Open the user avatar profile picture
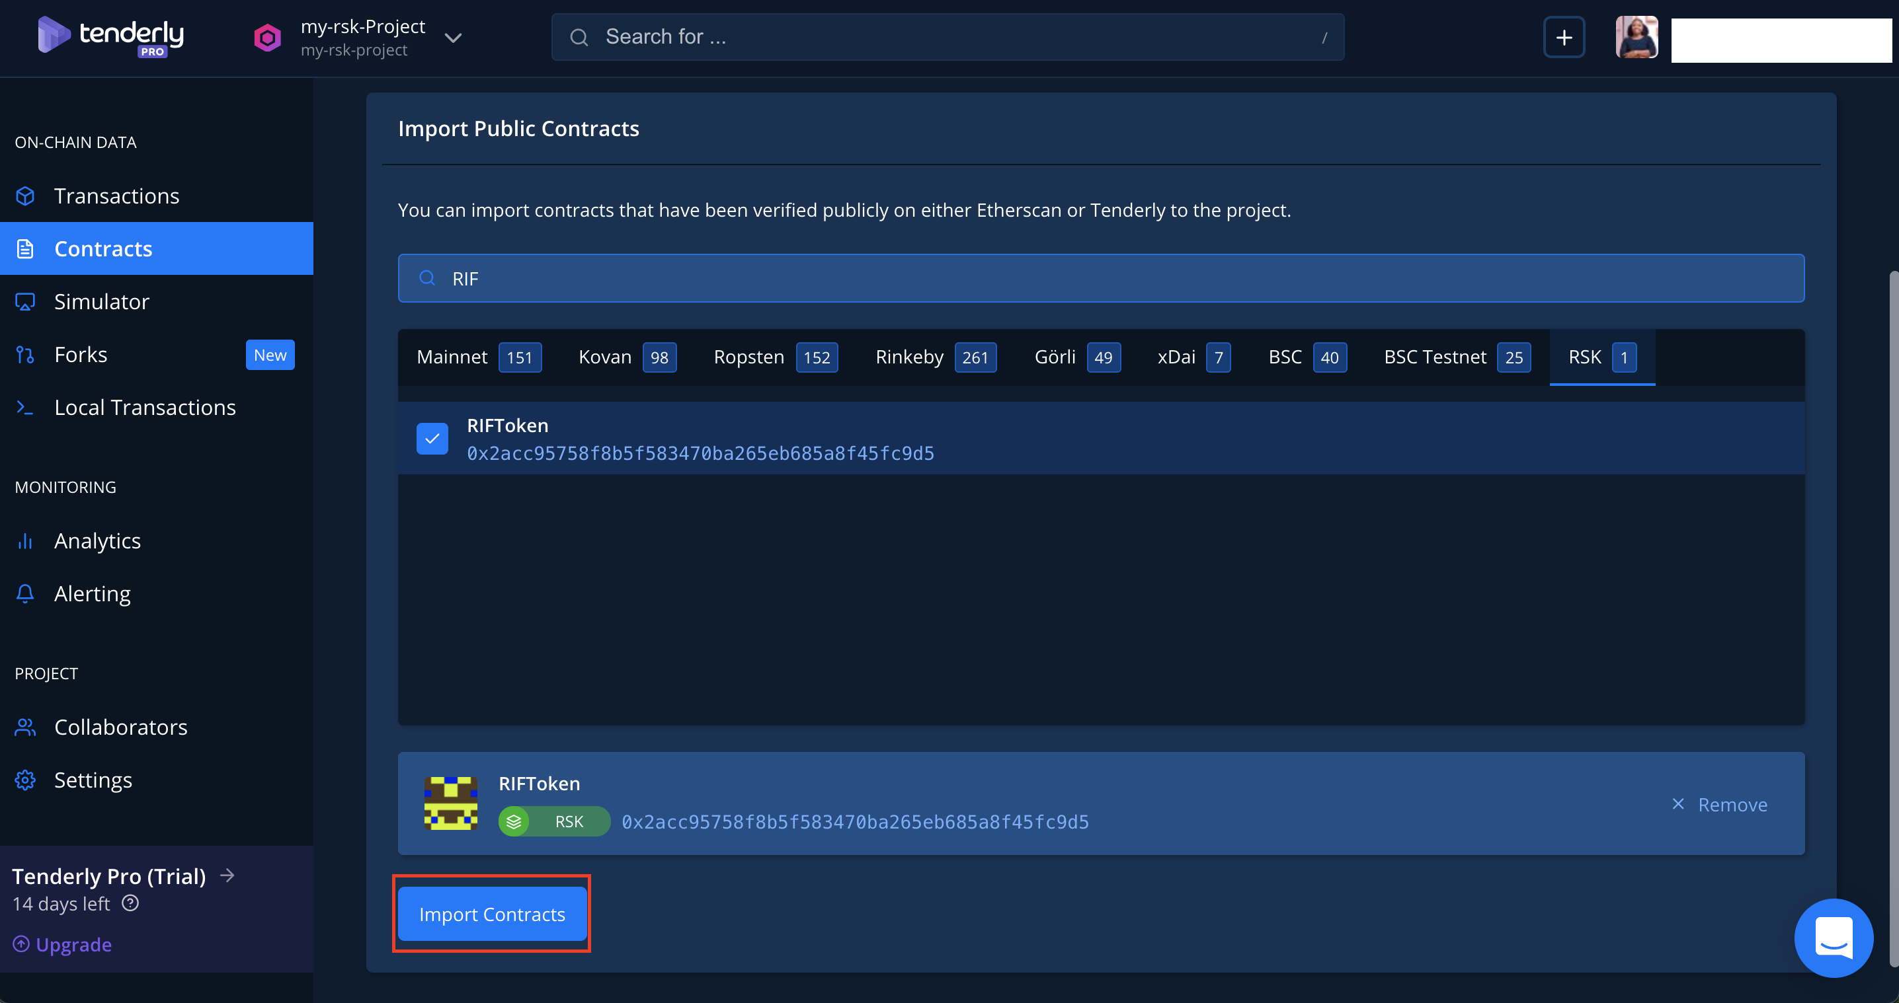Image resolution: width=1899 pixels, height=1003 pixels. 1636,37
